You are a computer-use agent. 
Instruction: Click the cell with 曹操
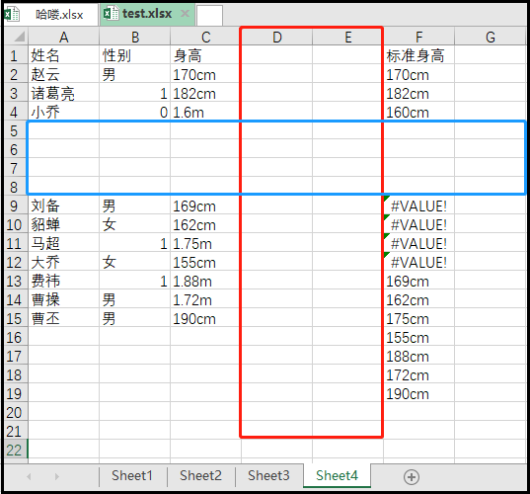[x=63, y=299]
